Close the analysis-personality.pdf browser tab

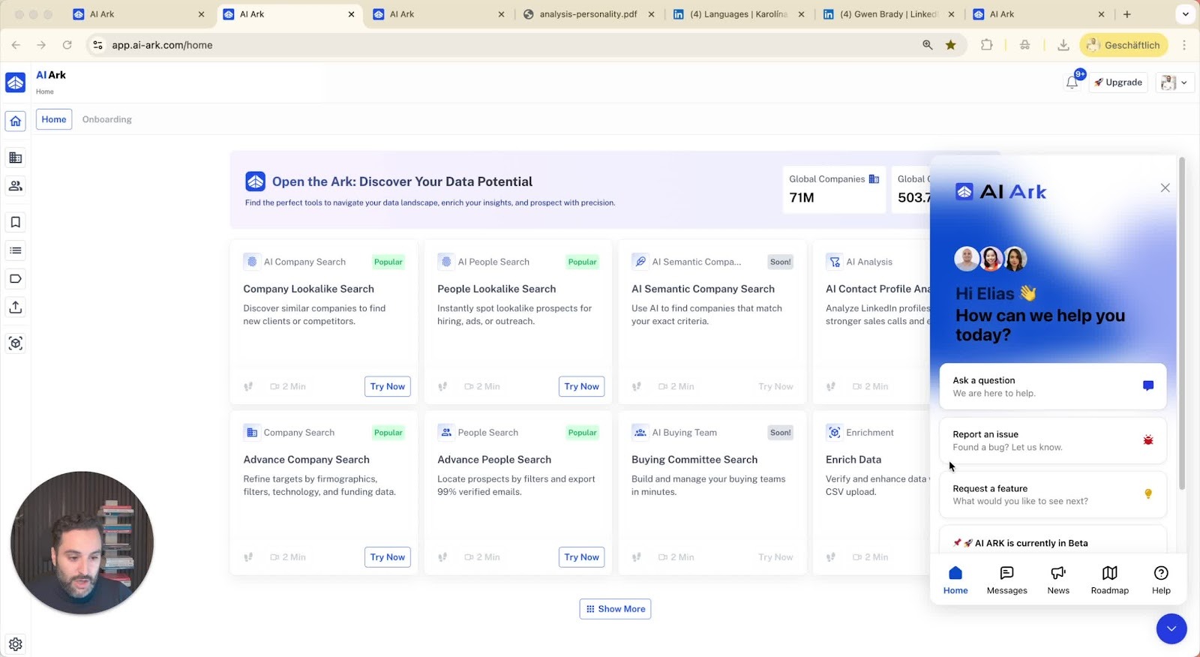pos(651,14)
